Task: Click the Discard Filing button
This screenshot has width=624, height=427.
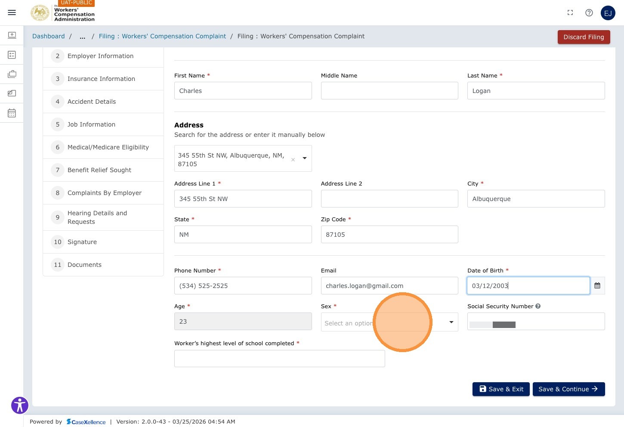Action: [584, 37]
